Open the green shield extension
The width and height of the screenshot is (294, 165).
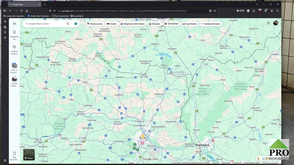click(x=266, y=11)
